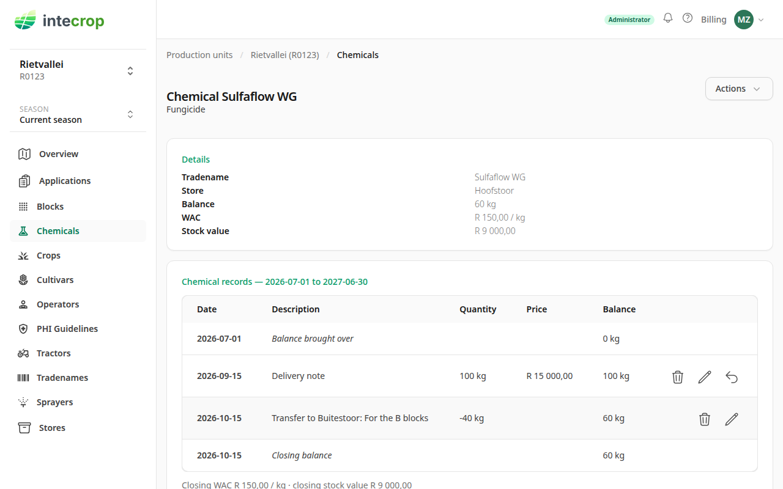Screen dimensions: 783x489
Task: Open the notifications bell
Action: coord(668,18)
